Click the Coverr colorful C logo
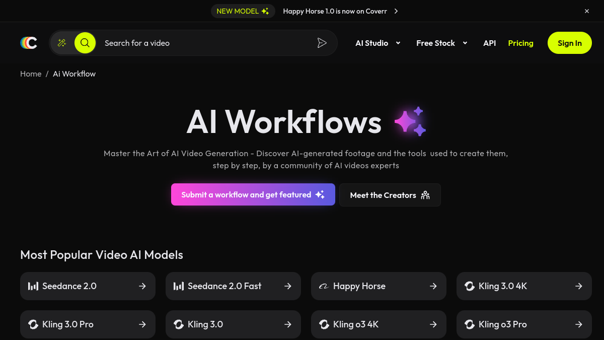 (x=29, y=43)
